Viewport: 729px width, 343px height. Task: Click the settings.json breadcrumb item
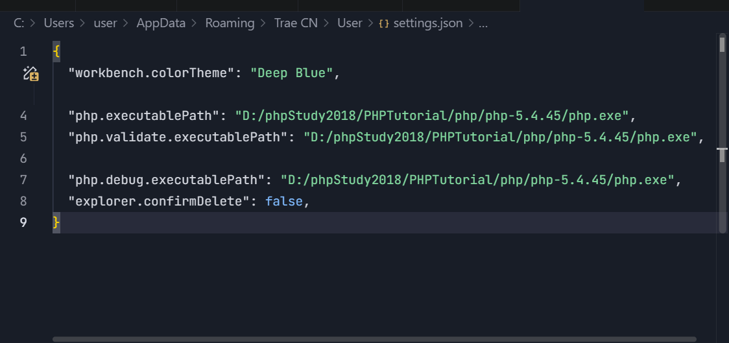pyautogui.click(x=427, y=23)
